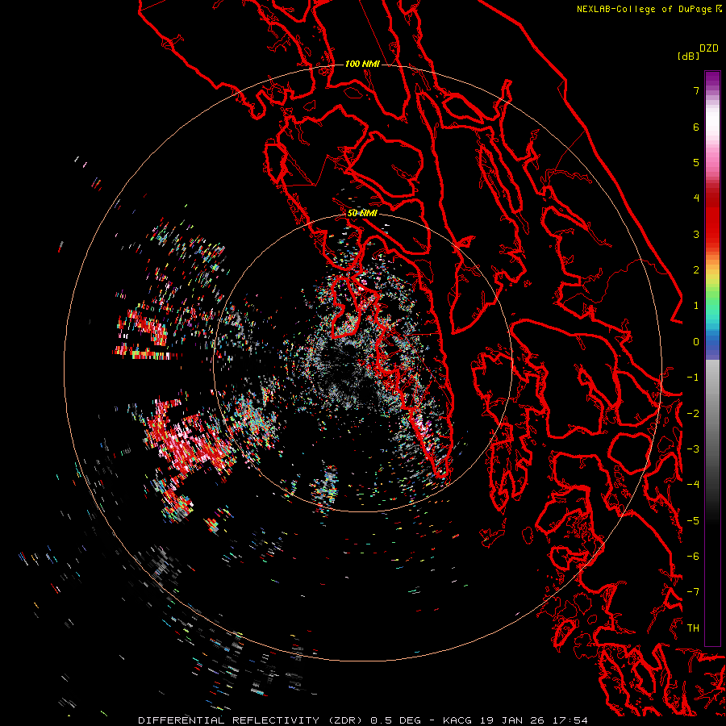Click the Differential Reflectivity title caption
This screenshot has width=726, height=726.
tap(362, 720)
